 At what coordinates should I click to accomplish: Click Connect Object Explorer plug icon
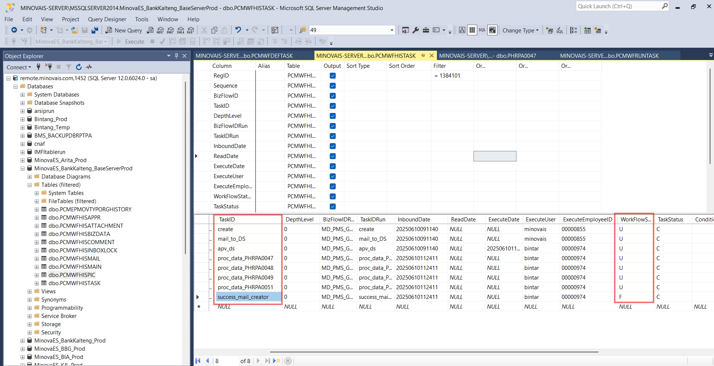[x=38, y=67]
